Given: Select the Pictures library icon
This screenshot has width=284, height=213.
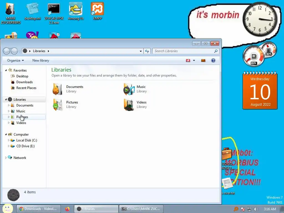Looking at the screenshot, I should [57, 105].
